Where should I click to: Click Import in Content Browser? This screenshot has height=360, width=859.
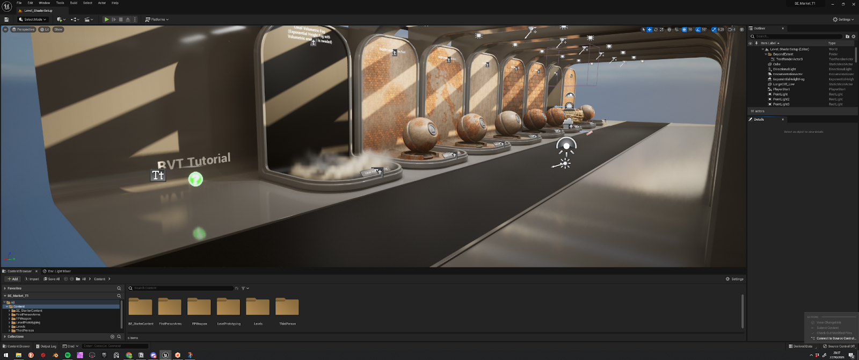click(x=32, y=279)
